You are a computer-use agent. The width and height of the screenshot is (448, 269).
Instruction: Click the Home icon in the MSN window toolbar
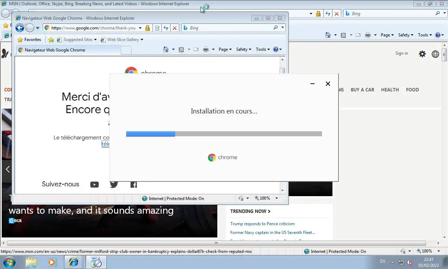328,35
